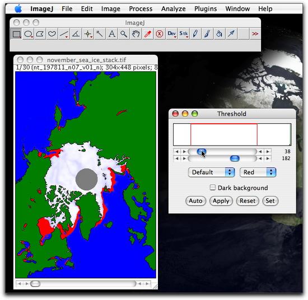
Task: Pick the Color picker eyedropper tool
Action: coord(148,34)
